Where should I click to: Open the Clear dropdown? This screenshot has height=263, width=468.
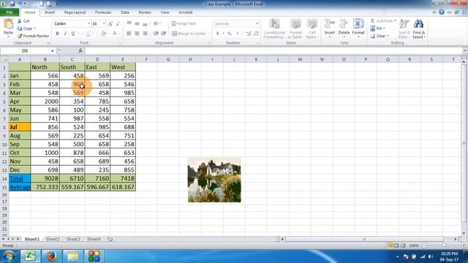pyautogui.click(x=380, y=36)
